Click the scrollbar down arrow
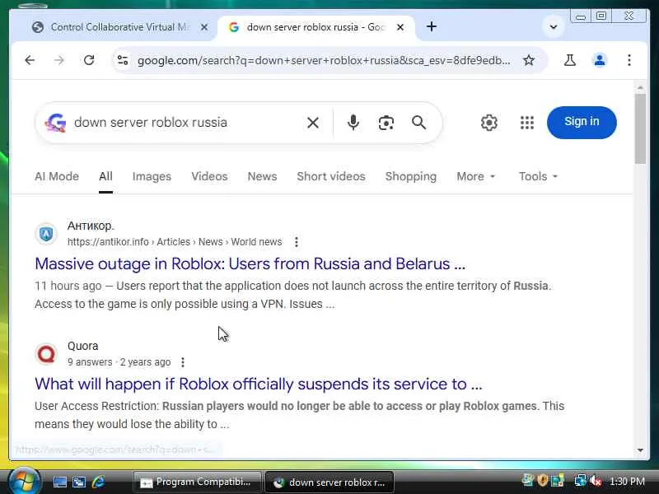 tap(640, 450)
